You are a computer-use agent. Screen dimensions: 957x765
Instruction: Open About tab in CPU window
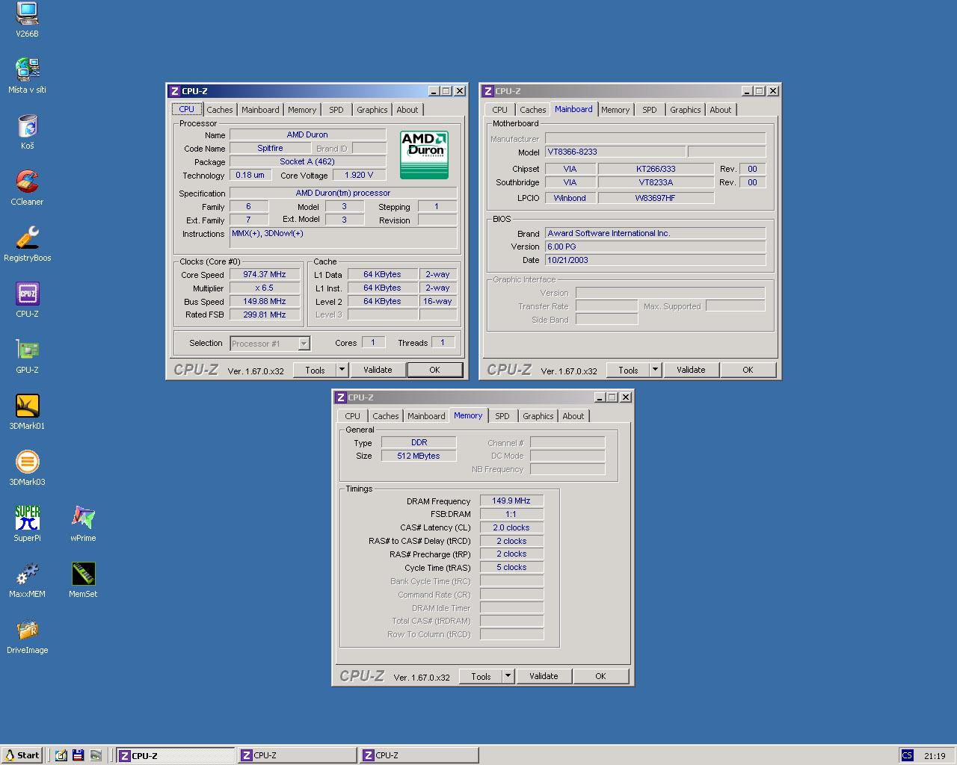[407, 110]
